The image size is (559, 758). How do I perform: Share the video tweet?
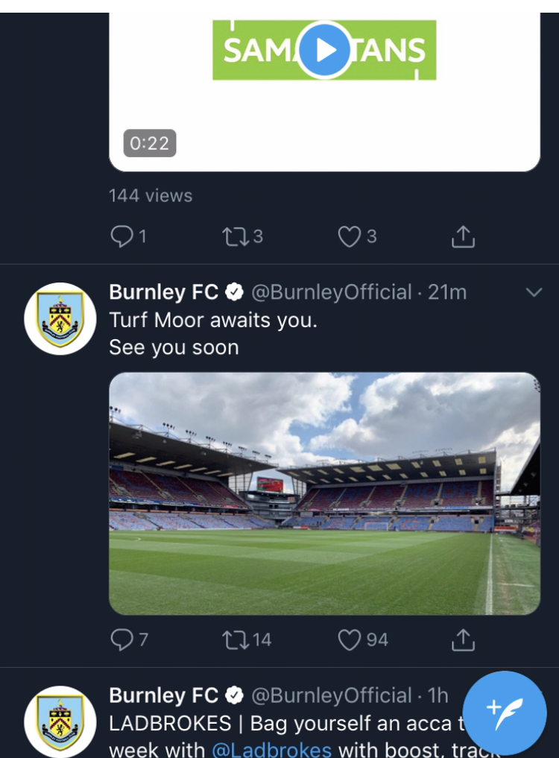click(x=463, y=237)
